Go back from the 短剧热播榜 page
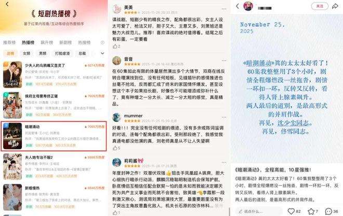The image size is (343, 216). (7, 4)
